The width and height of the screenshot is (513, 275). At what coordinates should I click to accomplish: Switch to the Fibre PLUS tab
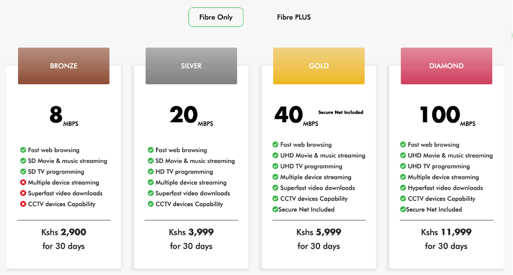click(294, 18)
